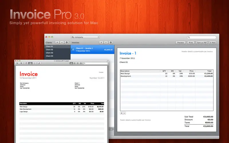Switch preview.pdf to content only view
This screenshot has width=229, height=143.
tap(71, 63)
